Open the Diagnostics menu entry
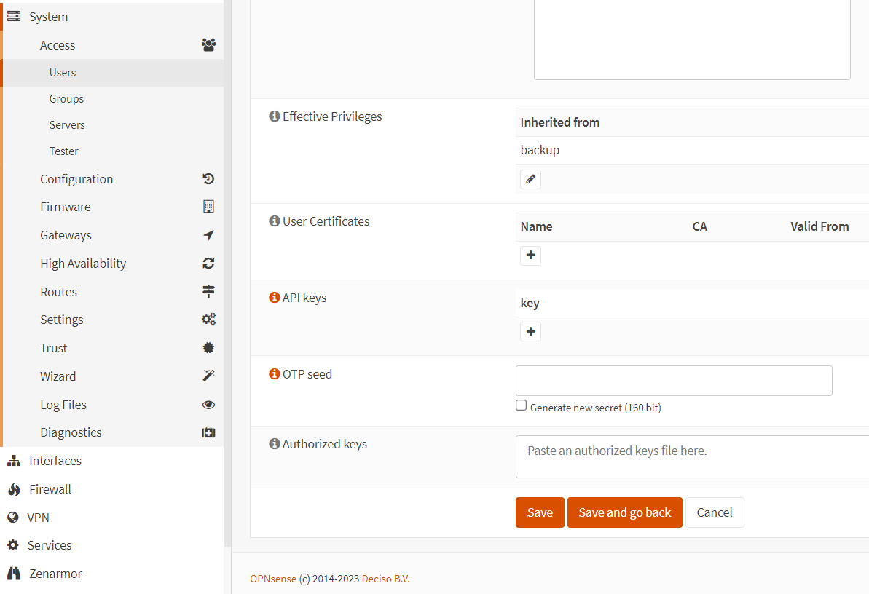 pyautogui.click(x=113, y=432)
